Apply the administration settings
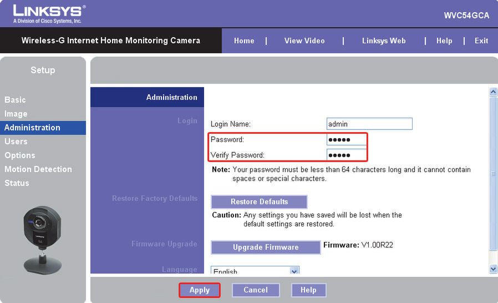 tap(200, 290)
